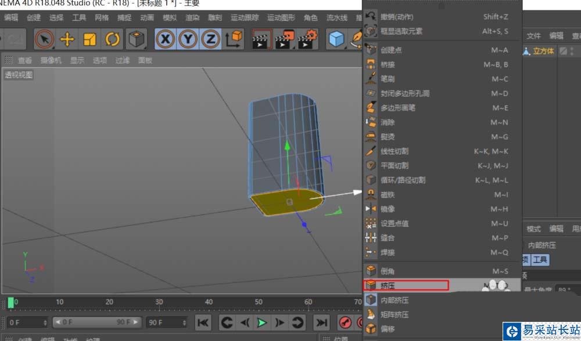Open the render settings clapperboard icon
581x341 pixels.
(307, 39)
